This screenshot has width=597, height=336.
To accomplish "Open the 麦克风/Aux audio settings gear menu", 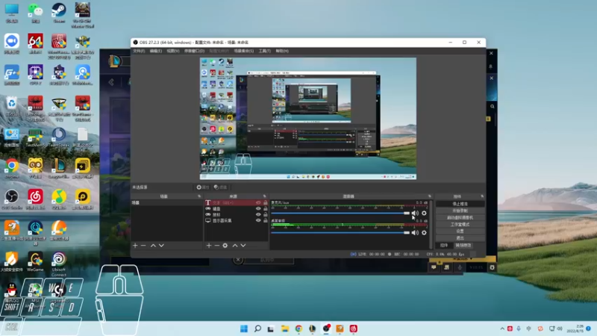I will (x=424, y=214).
